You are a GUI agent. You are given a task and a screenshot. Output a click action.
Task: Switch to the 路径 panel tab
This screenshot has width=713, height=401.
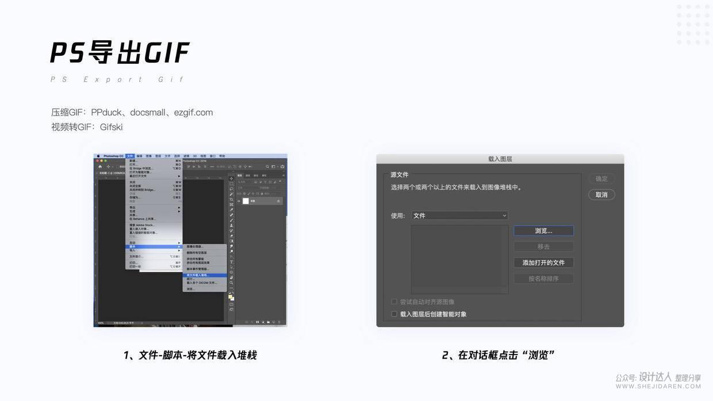(x=256, y=175)
